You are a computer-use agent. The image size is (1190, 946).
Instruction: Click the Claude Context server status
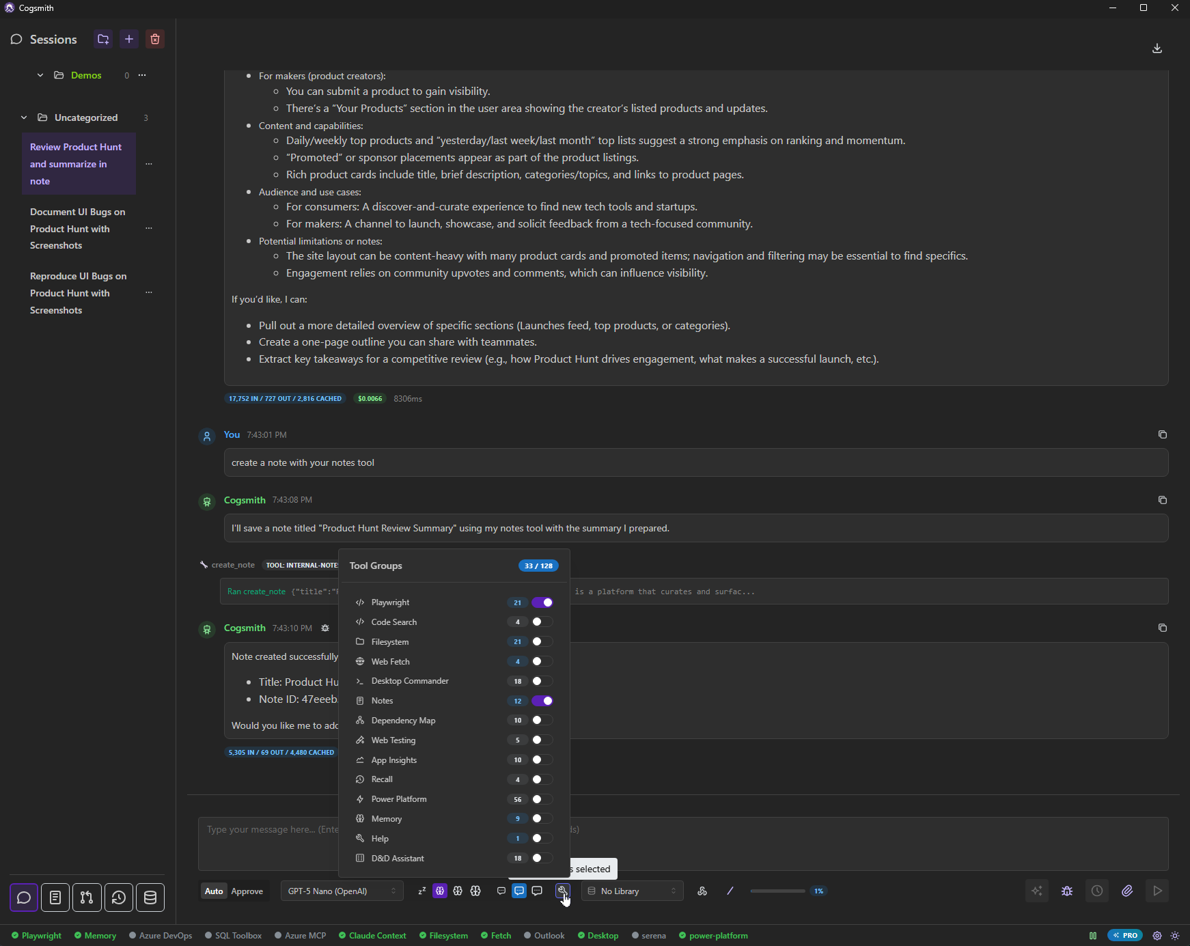click(x=372, y=936)
